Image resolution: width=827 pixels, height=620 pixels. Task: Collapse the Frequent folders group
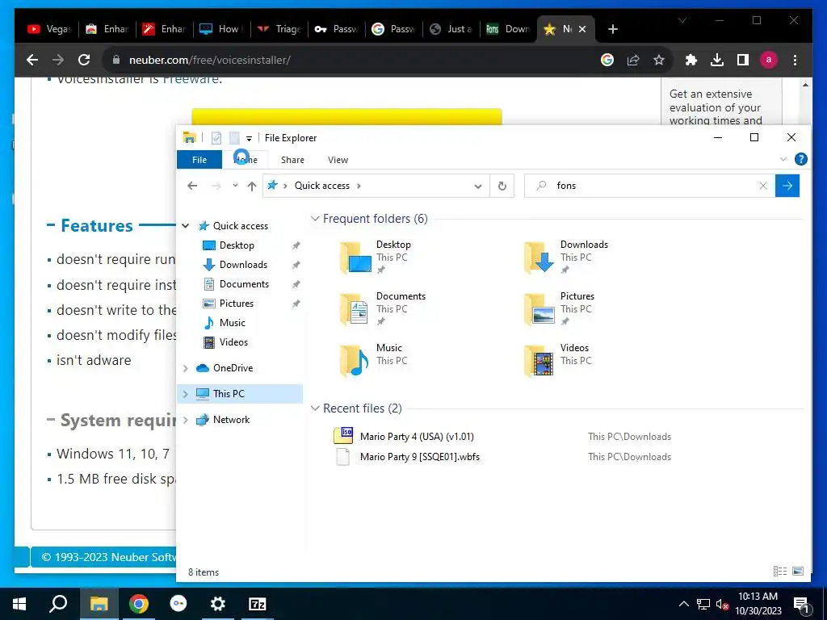pyautogui.click(x=315, y=218)
